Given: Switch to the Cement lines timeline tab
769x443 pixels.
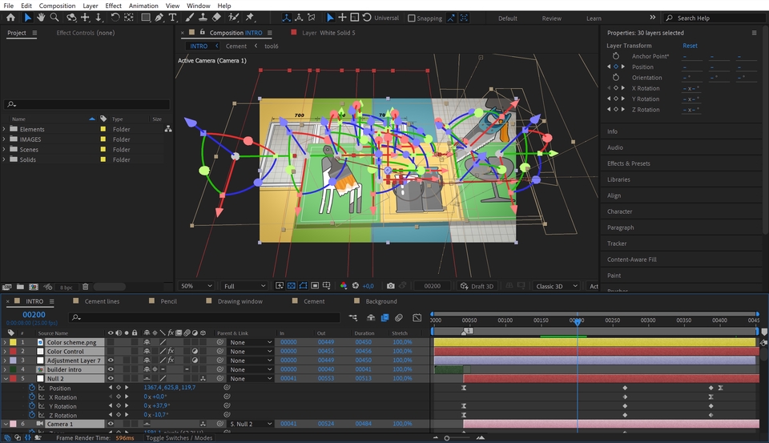Looking at the screenshot, I should [102, 301].
